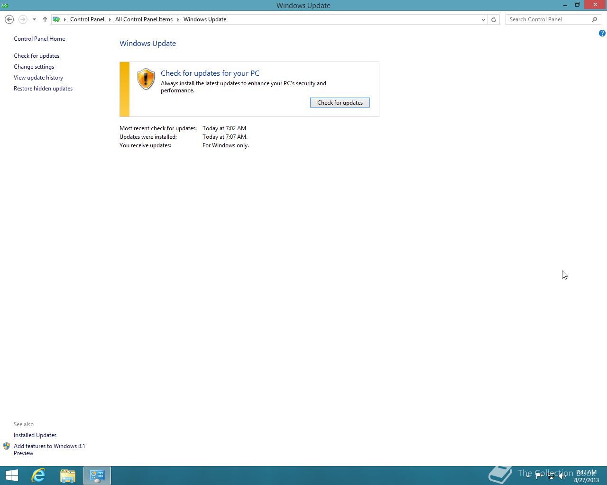Show hidden tray icons arrow

click(528, 476)
